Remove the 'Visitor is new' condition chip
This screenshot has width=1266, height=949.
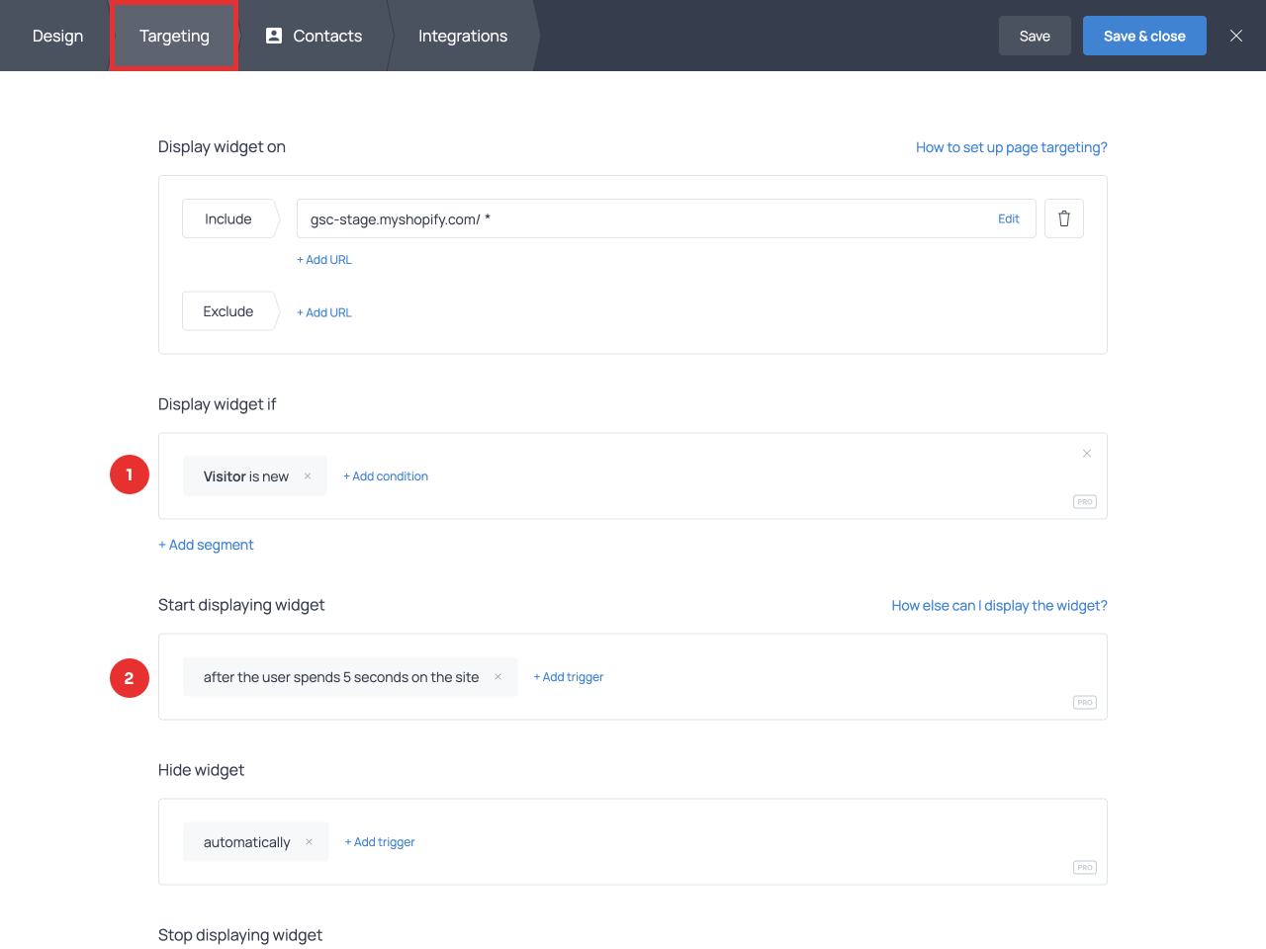pos(308,476)
